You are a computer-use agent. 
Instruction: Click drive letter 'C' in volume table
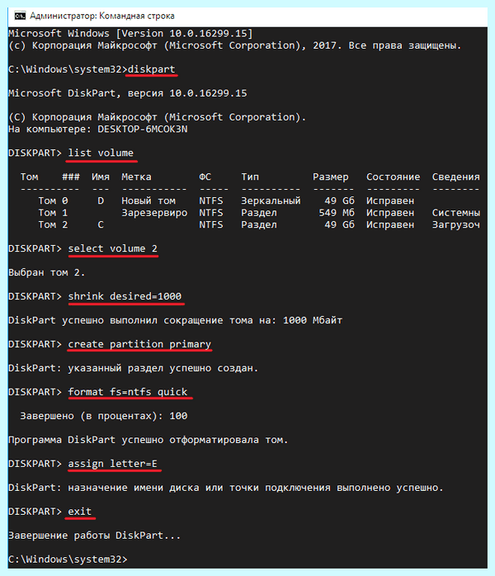[x=101, y=224]
